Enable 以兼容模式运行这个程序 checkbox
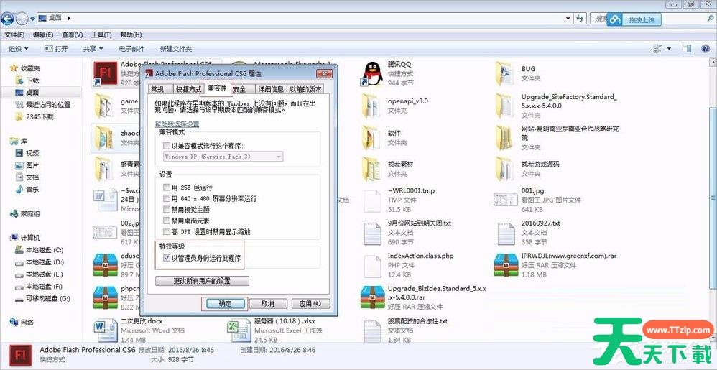Image resolution: width=717 pixels, height=370 pixels. pyautogui.click(x=167, y=145)
